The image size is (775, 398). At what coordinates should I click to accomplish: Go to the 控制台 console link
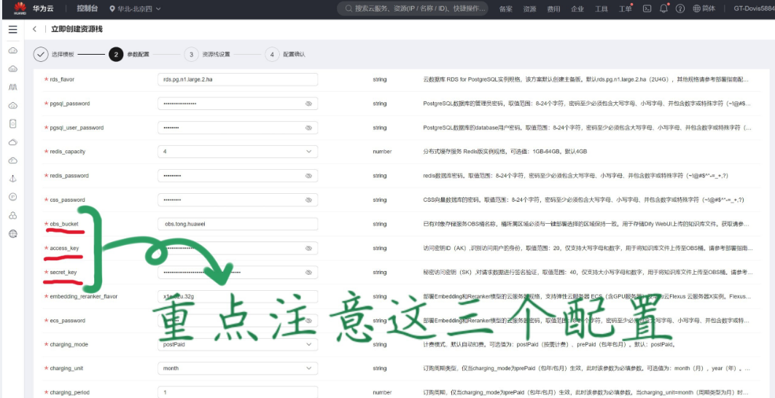[x=87, y=9]
